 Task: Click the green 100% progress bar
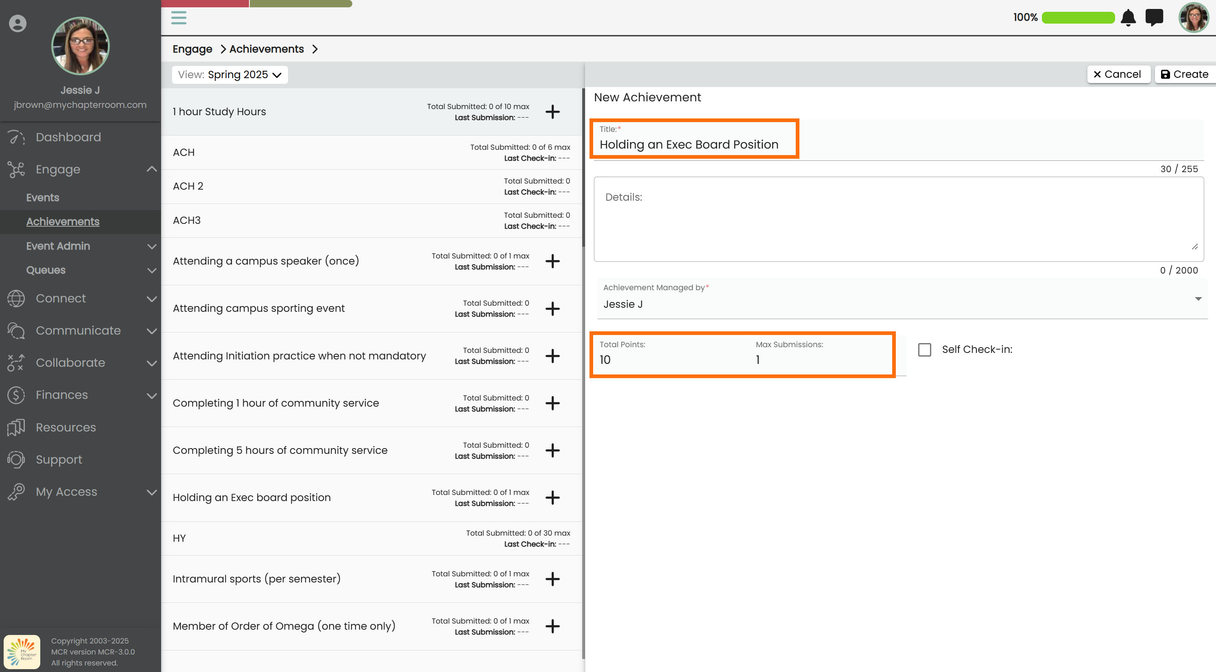point(1078,18)
